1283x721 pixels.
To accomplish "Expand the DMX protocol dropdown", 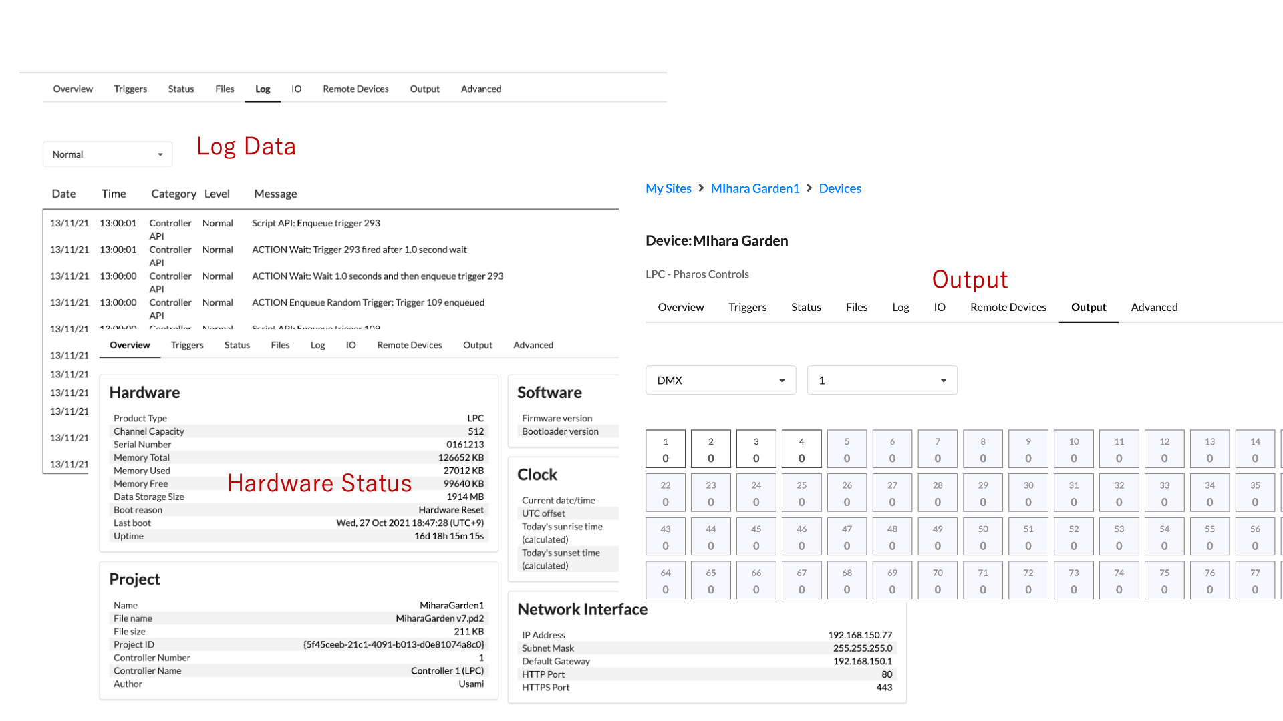I will point(720,380).
